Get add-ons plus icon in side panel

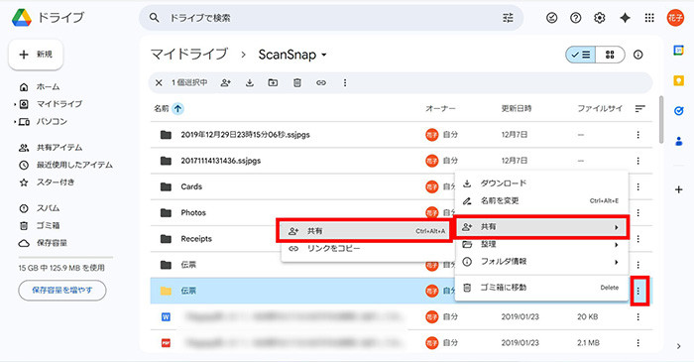coord(678,189)
